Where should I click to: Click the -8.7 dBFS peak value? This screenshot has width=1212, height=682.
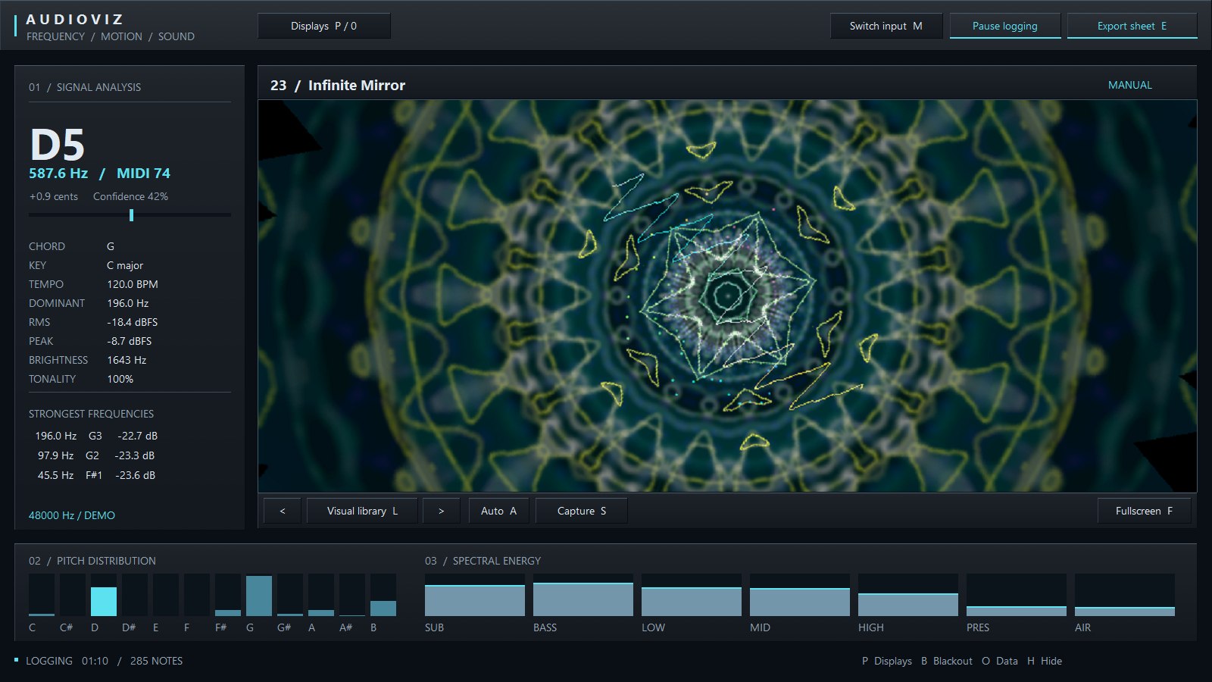(x=129, y=341)
